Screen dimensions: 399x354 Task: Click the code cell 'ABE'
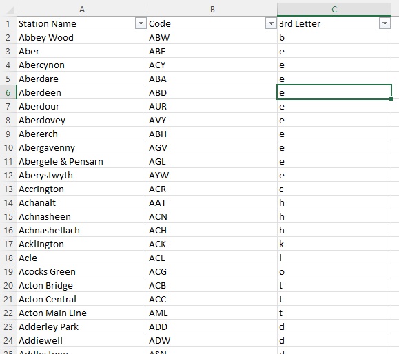pos(212,51)
